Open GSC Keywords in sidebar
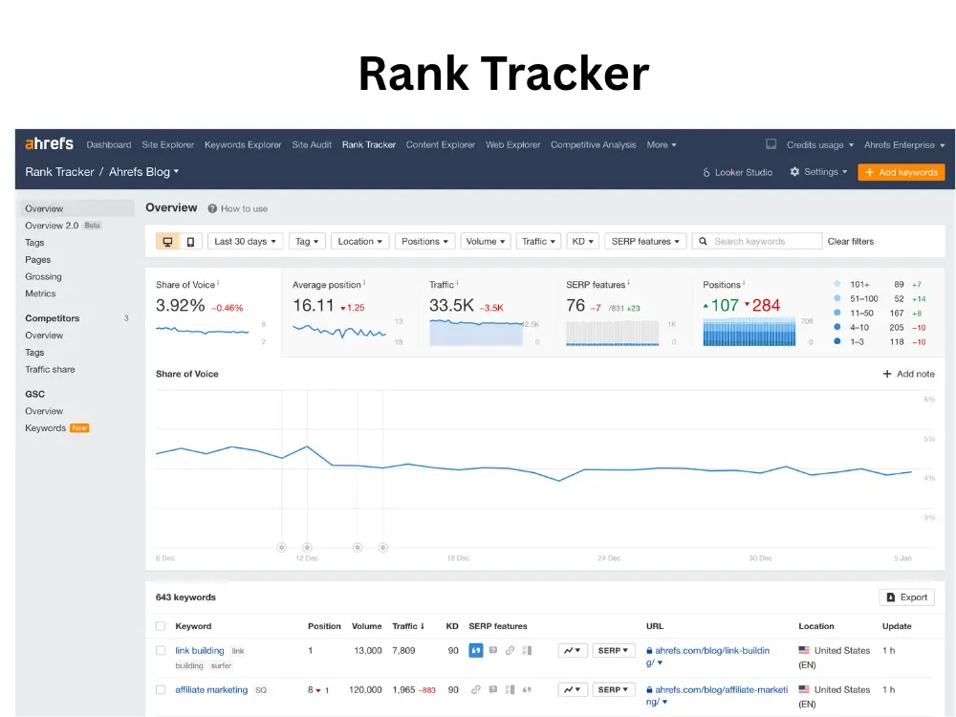Image resolution: width=956 pixels, height=717 pixels. point(45,428)
